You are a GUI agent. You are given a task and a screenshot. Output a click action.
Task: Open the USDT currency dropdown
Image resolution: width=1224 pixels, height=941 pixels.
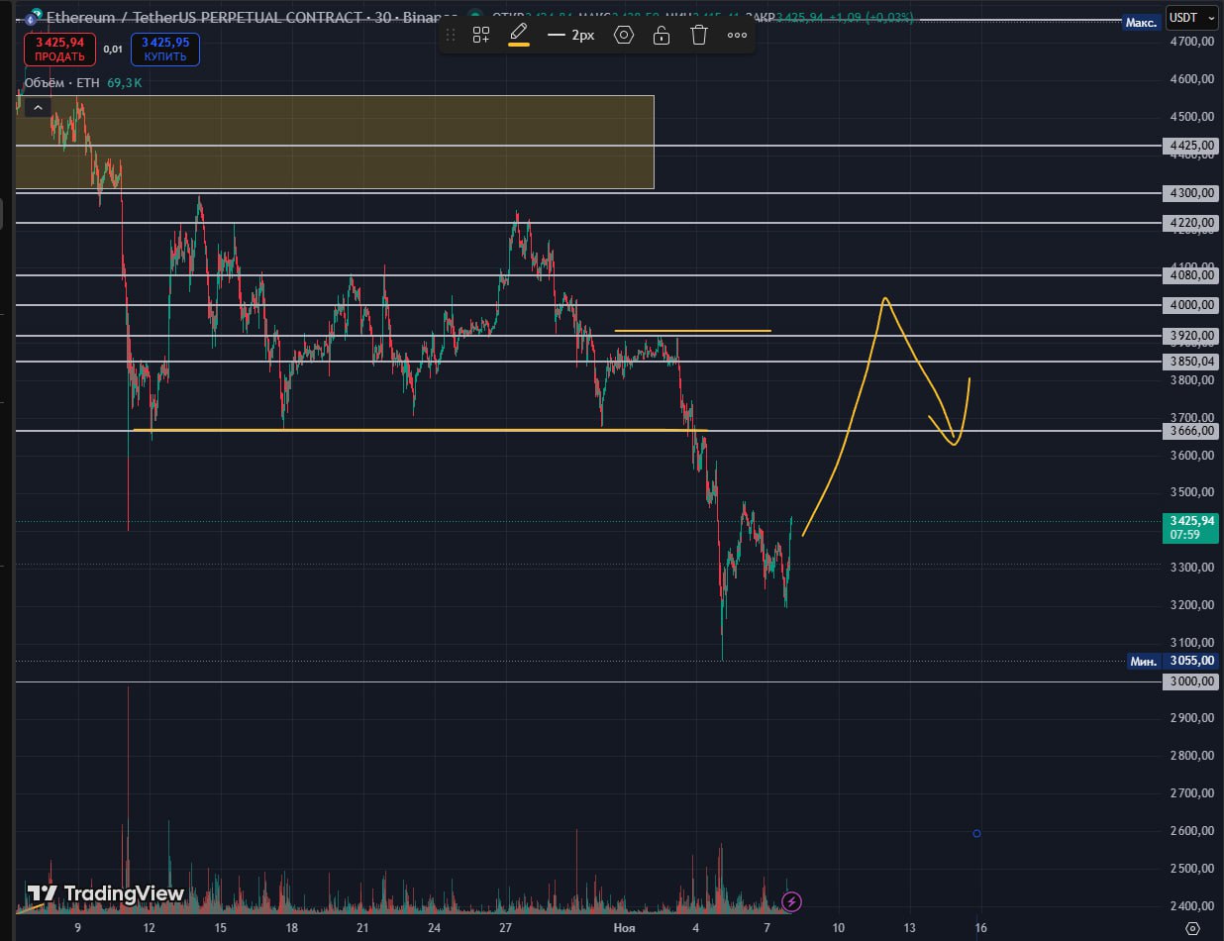[x=1191, y=17]
